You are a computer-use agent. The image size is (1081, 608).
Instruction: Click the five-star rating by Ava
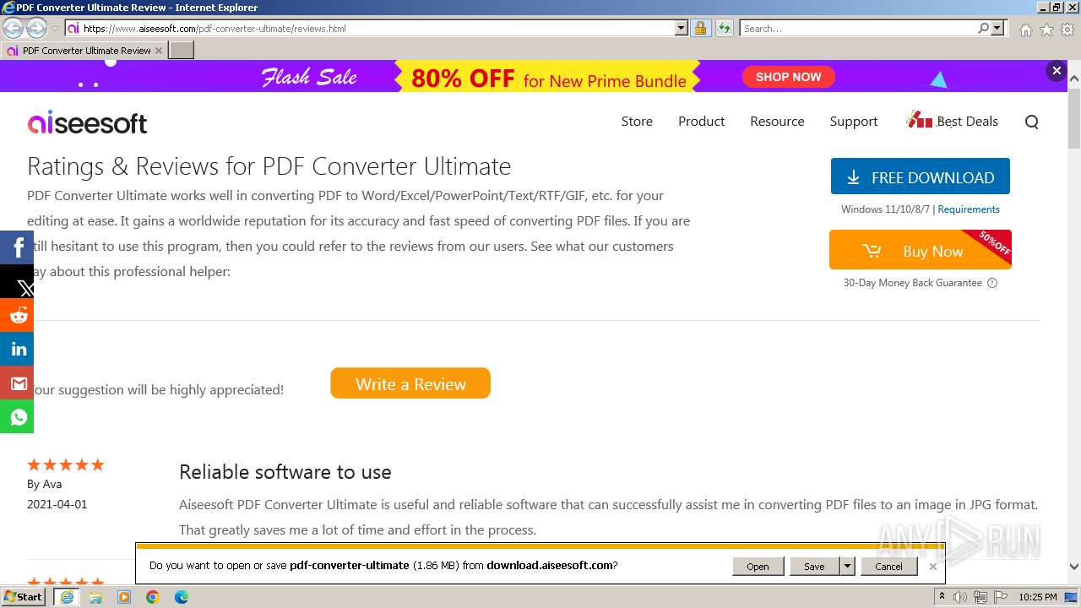(x=65, y=464)
